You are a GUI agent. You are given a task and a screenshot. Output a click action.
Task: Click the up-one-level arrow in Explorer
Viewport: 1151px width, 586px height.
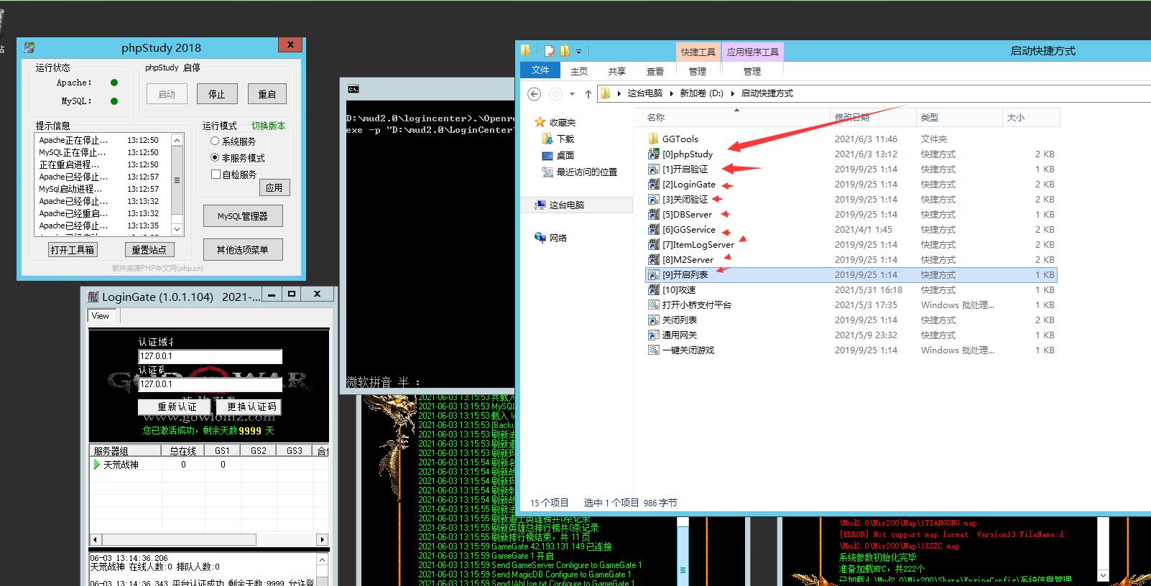pyautogui.click(x=588, y=94)
